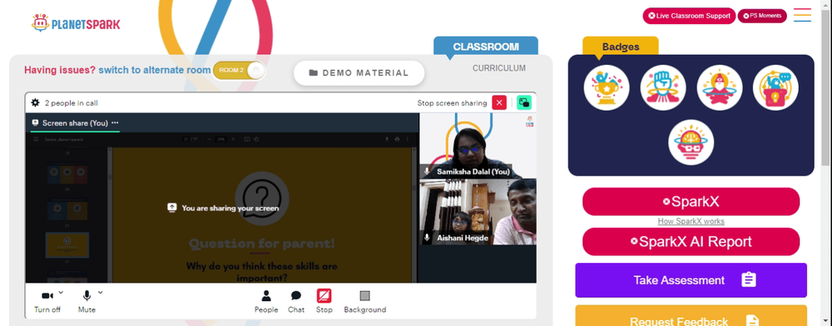Click the Take Assessment button
The image size is (832, 326).
point(691,280)
